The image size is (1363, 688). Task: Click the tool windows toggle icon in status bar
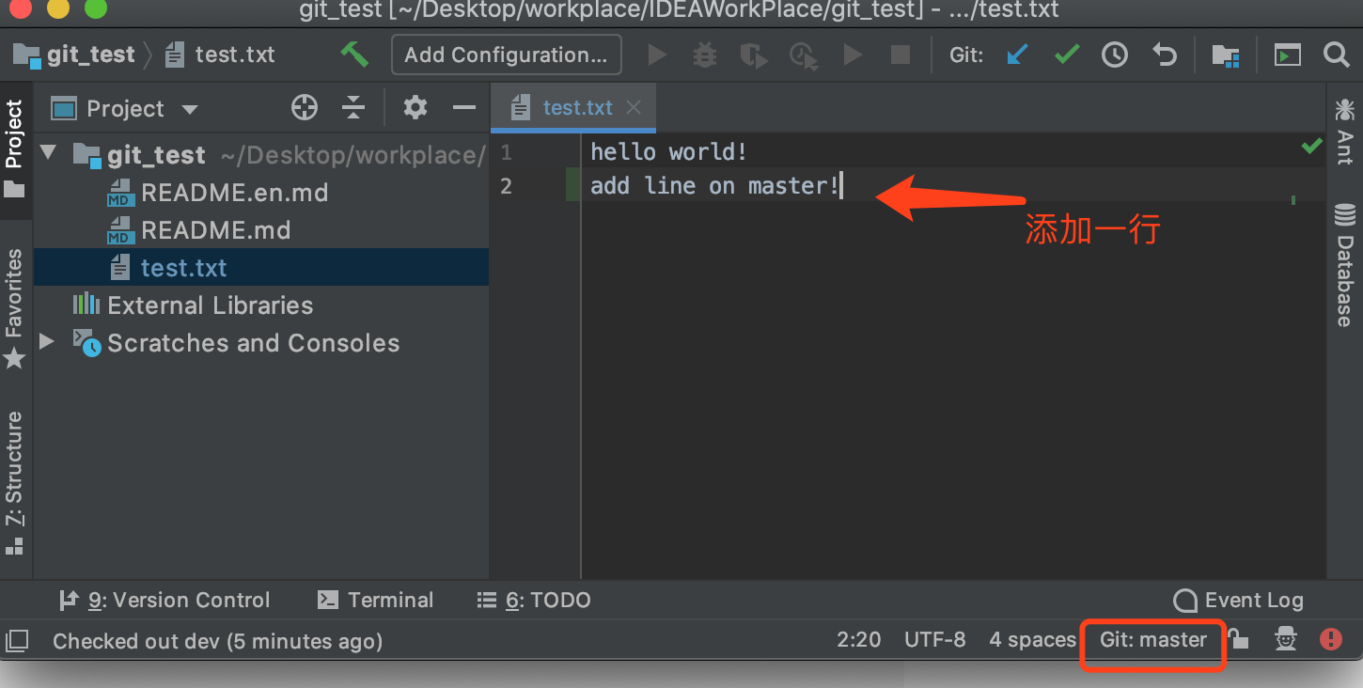point(17,641)
